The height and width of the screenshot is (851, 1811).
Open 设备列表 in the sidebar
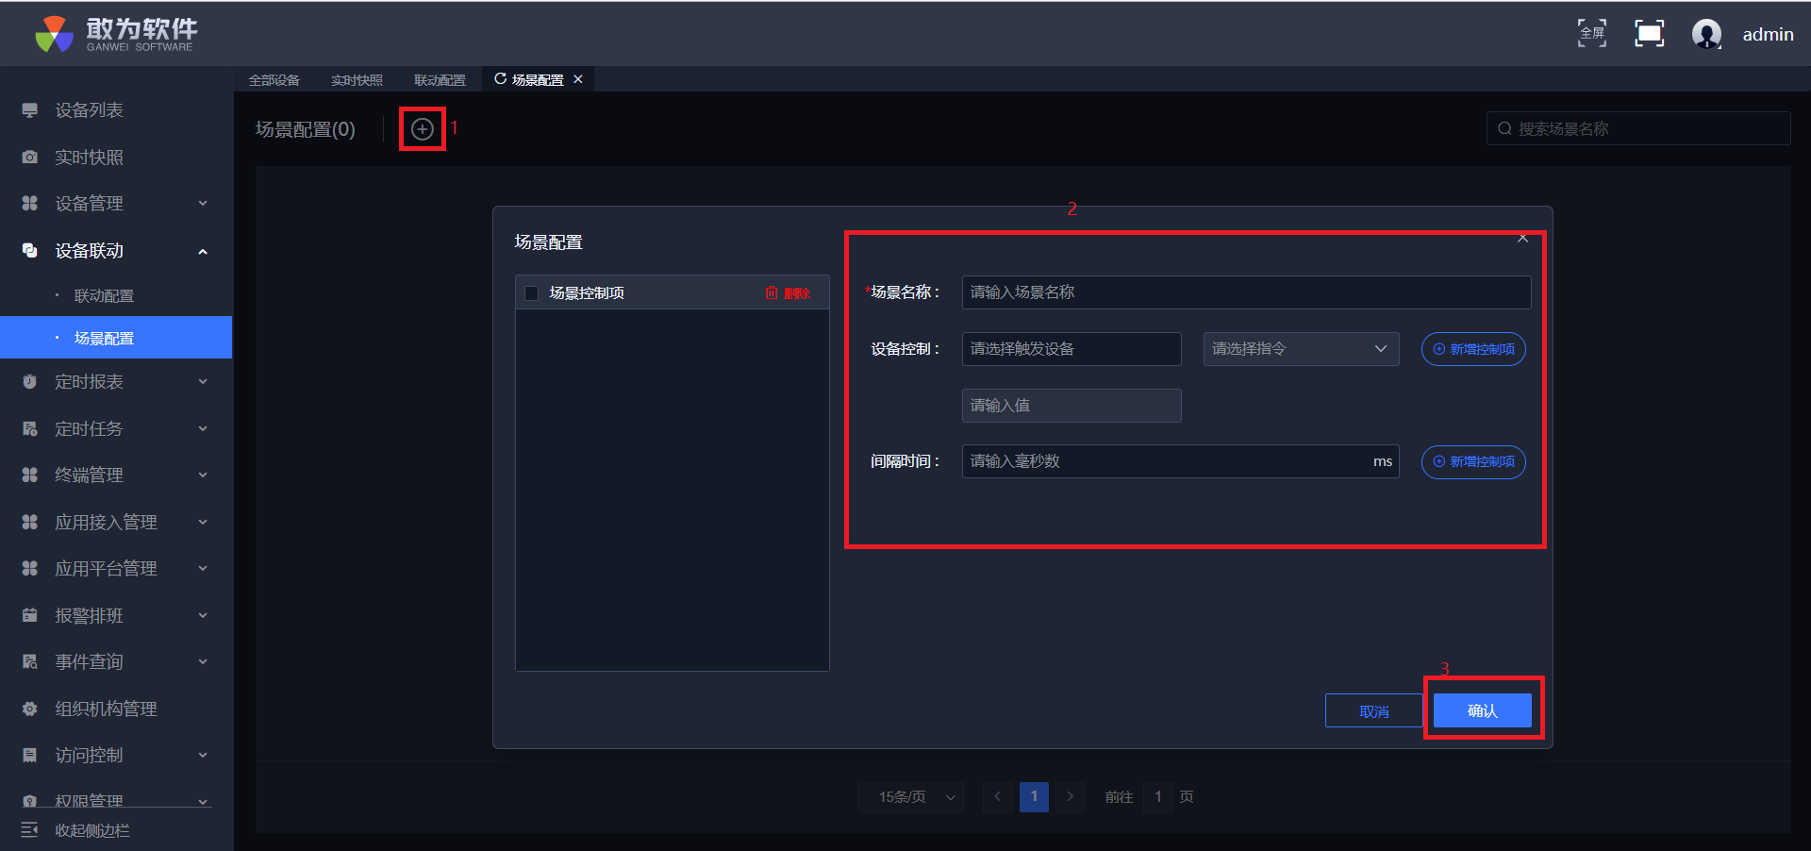pos(89,110)
